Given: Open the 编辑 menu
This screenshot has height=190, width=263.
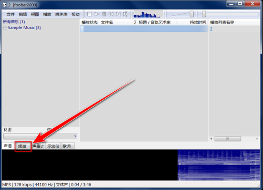Looking at the screenshot, I should point(23,14).
